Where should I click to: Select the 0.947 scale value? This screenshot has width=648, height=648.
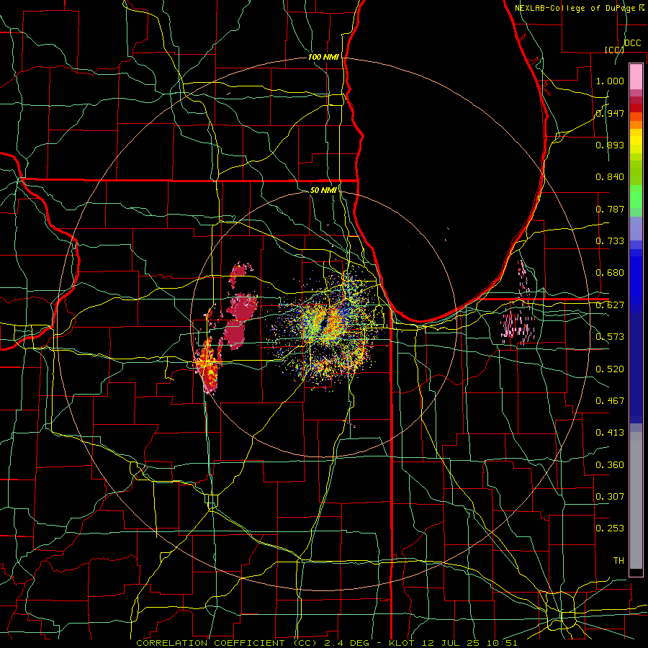(x=610, y=113)
